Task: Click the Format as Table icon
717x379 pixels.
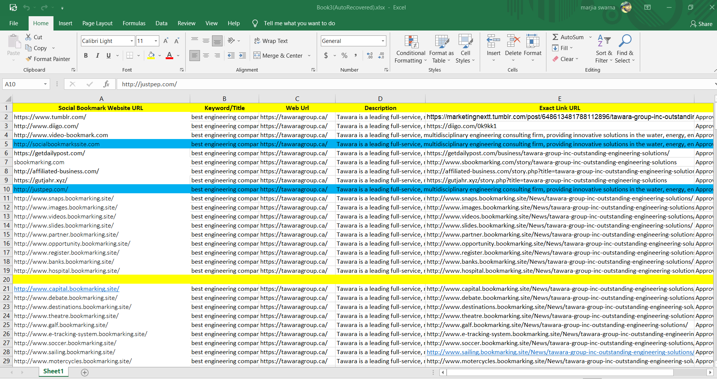Action: [441, 48]
